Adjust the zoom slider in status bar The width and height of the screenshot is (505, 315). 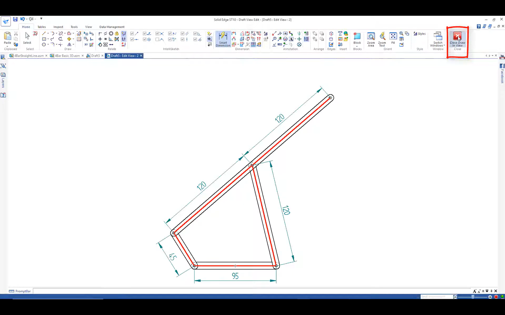pyautogui.click(x=472, y=297)
